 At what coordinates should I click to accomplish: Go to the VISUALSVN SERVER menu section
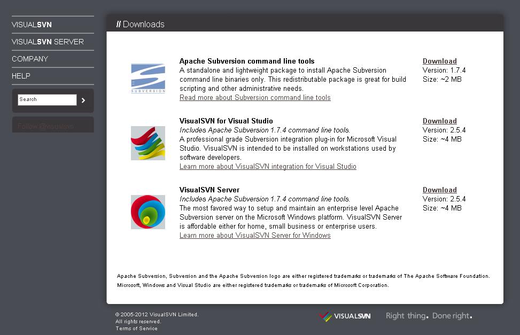point(48,42)
